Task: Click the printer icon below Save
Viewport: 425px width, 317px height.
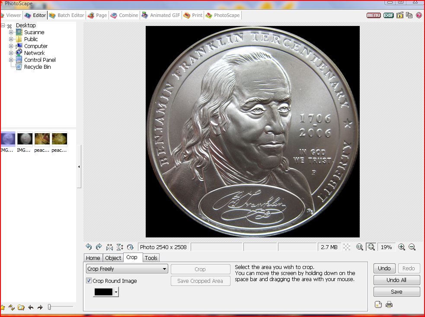Action: (x=389, y=305)
